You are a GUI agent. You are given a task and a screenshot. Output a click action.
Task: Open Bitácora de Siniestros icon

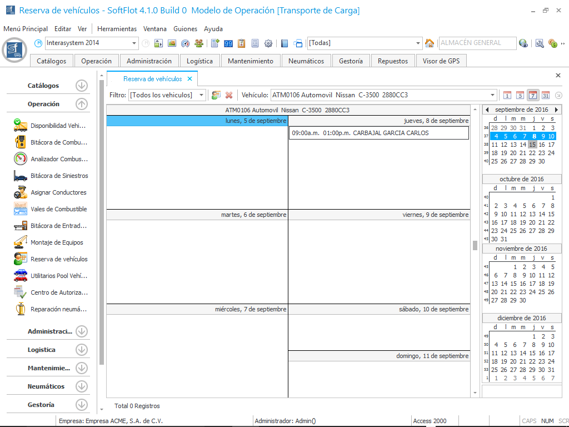click(21, 176)
